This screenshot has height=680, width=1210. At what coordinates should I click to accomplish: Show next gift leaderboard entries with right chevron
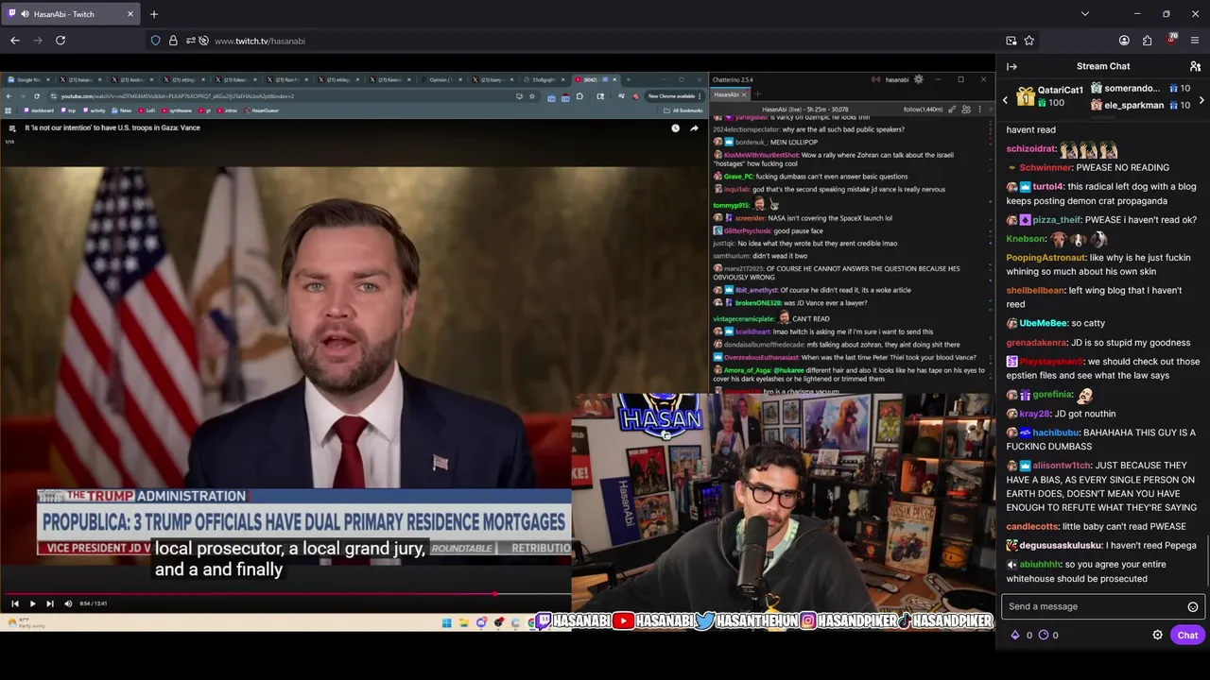1201,99
